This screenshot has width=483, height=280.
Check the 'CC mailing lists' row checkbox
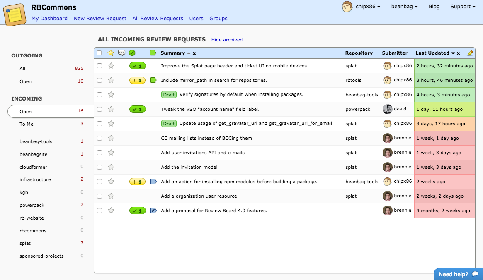click(x=100, y=138)
